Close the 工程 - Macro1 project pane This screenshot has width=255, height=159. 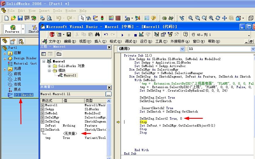point(109,47)
